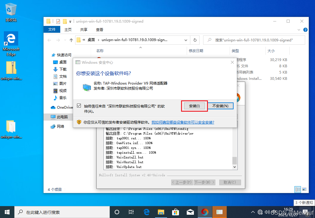Open Cortana circle icon in taskbar
This screenshot has height=218, width=315.
point(117,212)
